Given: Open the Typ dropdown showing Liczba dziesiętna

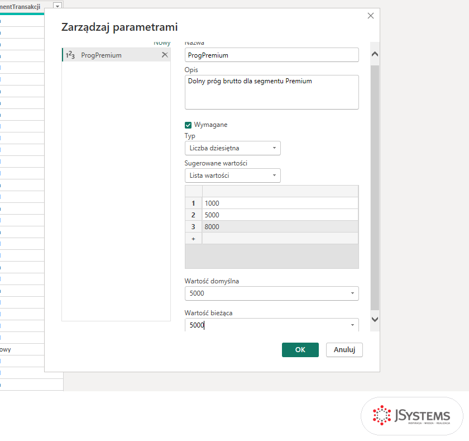Looking at the screenshot, I should 233,148.
